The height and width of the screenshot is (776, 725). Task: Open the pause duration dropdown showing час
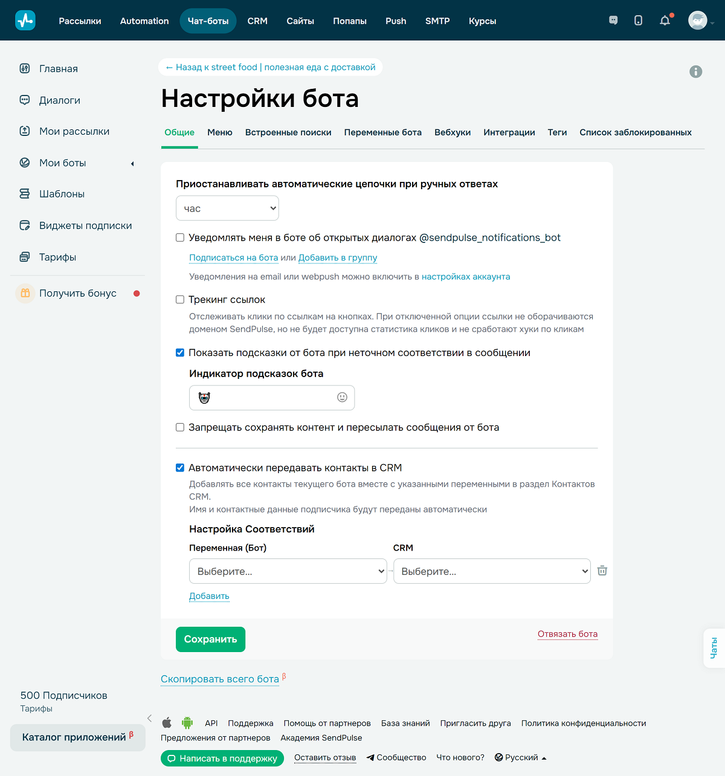point(227,208)
